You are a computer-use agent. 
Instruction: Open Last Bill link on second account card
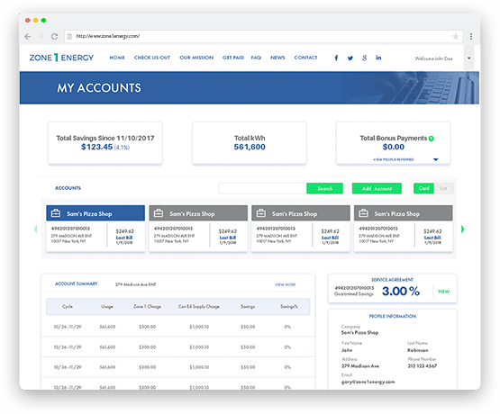(228, 238)
